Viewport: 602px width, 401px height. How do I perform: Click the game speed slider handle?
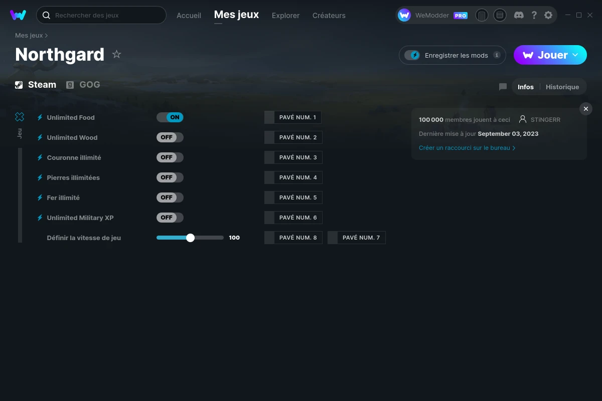coord(190,238)
